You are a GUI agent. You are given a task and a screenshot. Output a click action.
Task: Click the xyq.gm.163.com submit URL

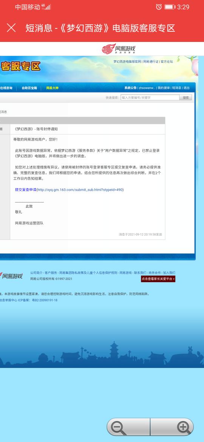coord(80,190)
